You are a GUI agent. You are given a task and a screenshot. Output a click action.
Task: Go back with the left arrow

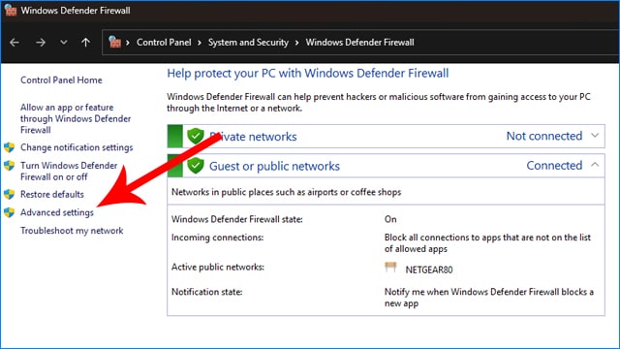tap(15, 43)
